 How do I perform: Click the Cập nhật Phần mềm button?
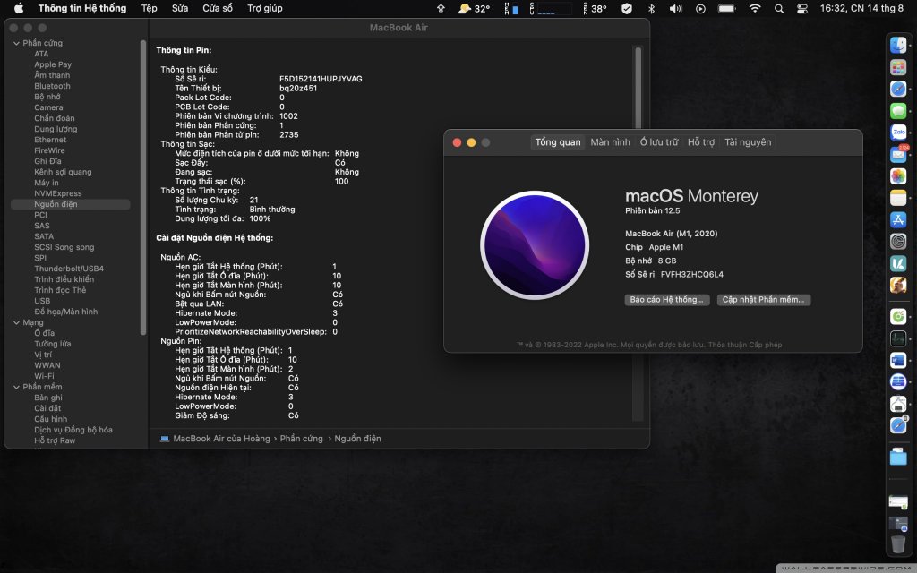tap(763, 299)
